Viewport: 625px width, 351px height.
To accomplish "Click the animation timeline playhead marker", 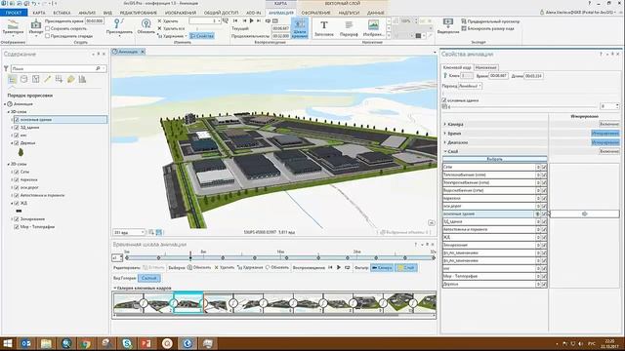I will pyautogui.click(x=190, y=256).
